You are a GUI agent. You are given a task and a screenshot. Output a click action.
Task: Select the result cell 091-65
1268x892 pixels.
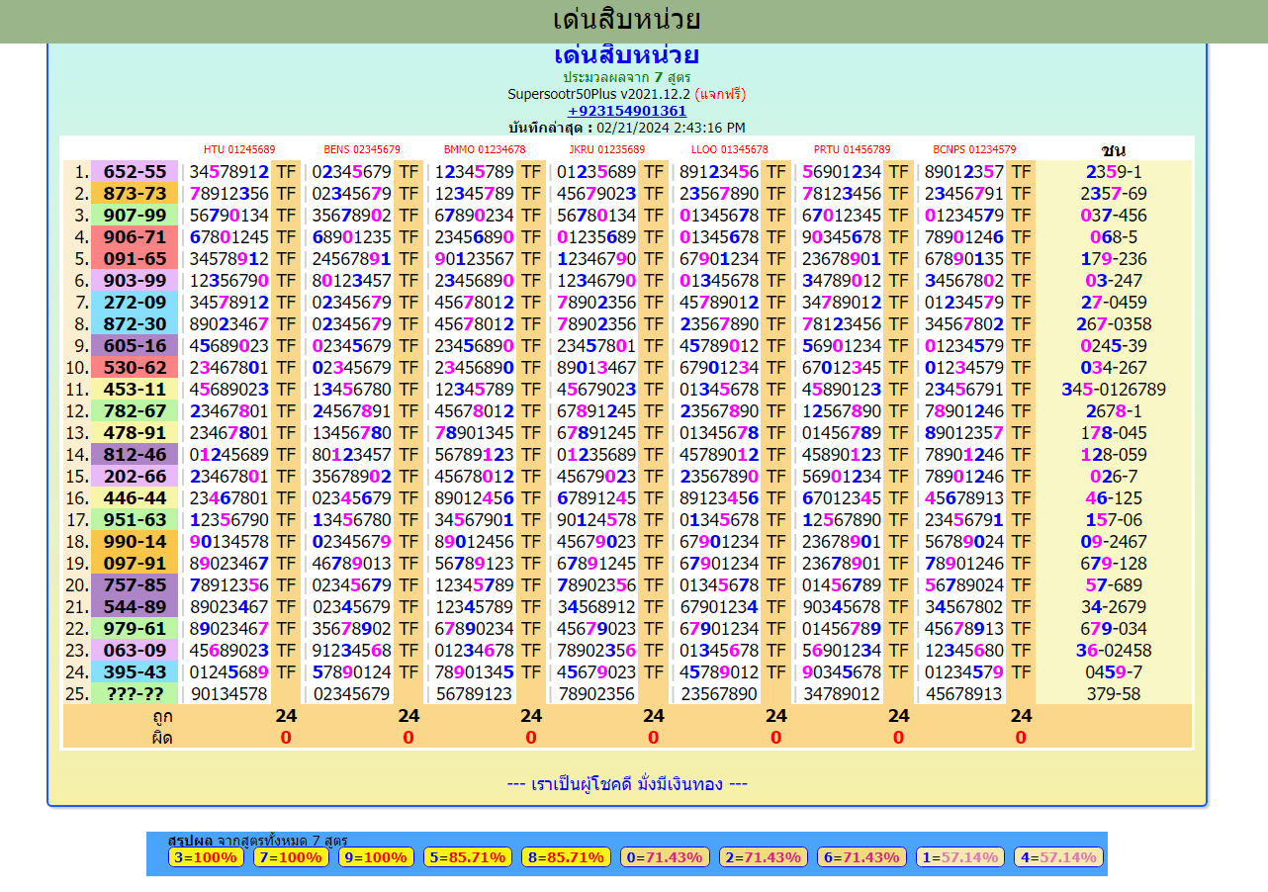pyautogui.click(x=135, y=258)
